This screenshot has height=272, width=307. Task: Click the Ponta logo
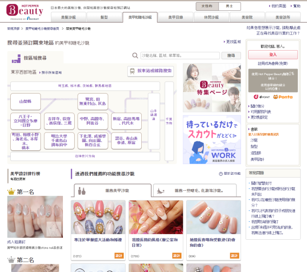click(283, 97)
